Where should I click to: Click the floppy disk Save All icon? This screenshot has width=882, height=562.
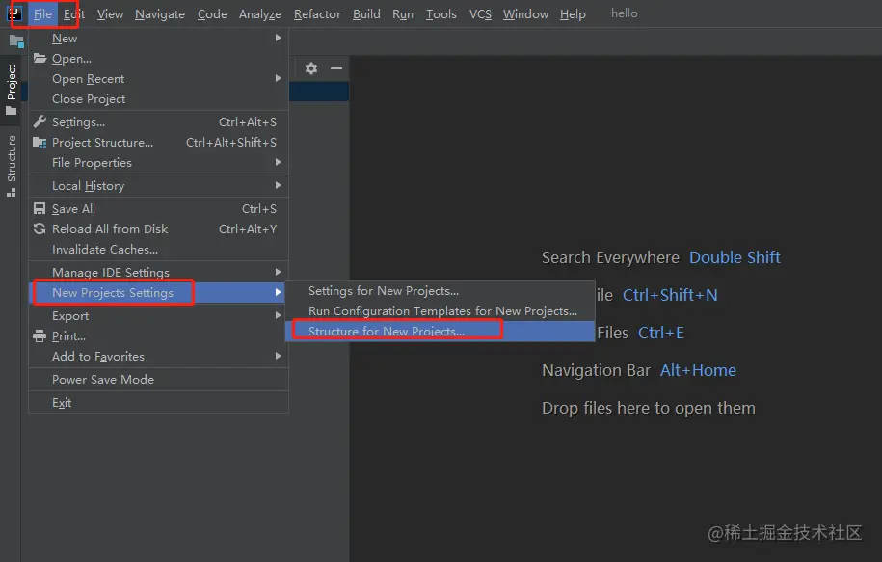click(x=40, y=209)
